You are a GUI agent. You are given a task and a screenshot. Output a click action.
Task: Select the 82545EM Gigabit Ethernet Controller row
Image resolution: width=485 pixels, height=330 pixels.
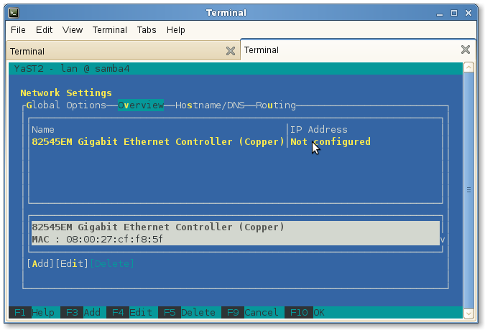click(158, 142)
